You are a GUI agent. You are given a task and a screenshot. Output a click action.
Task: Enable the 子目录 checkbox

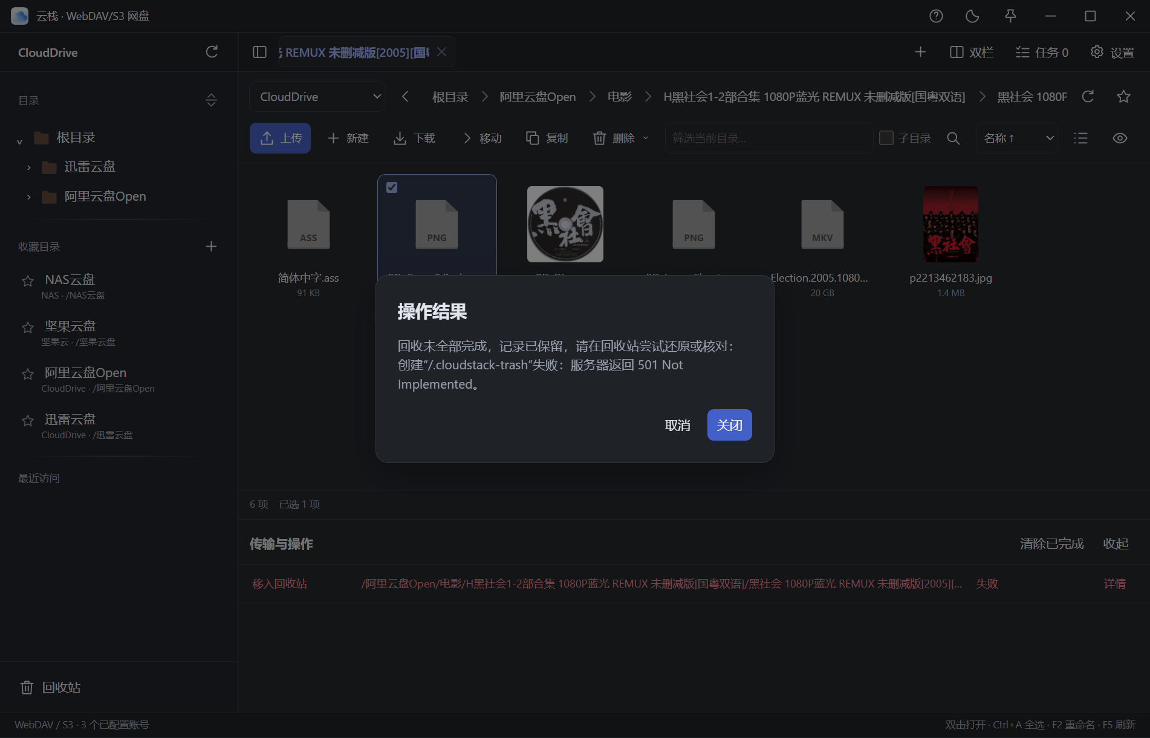[x=886, y=138]
